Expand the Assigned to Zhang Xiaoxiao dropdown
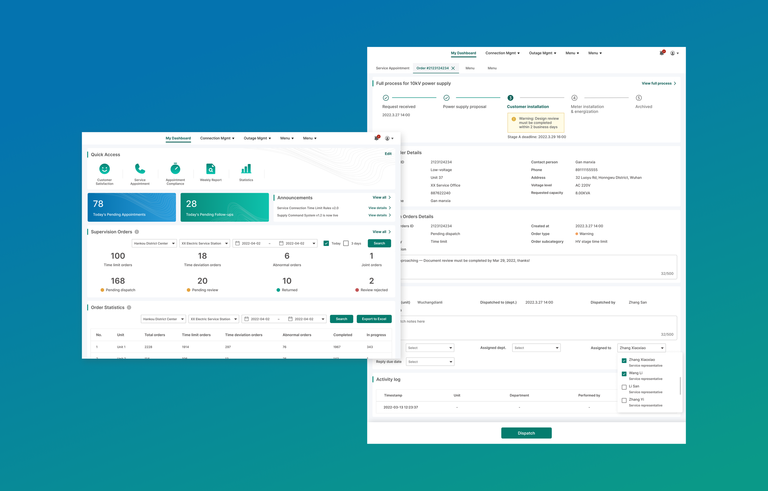This screenshot has width=768, height=491. click(641, 348)
